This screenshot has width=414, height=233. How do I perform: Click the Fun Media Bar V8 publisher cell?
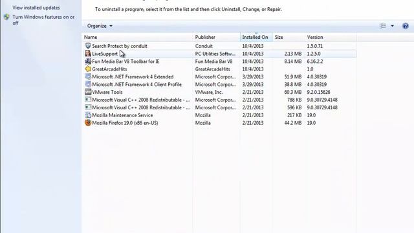pyautogui.click(x=214, y=61)
